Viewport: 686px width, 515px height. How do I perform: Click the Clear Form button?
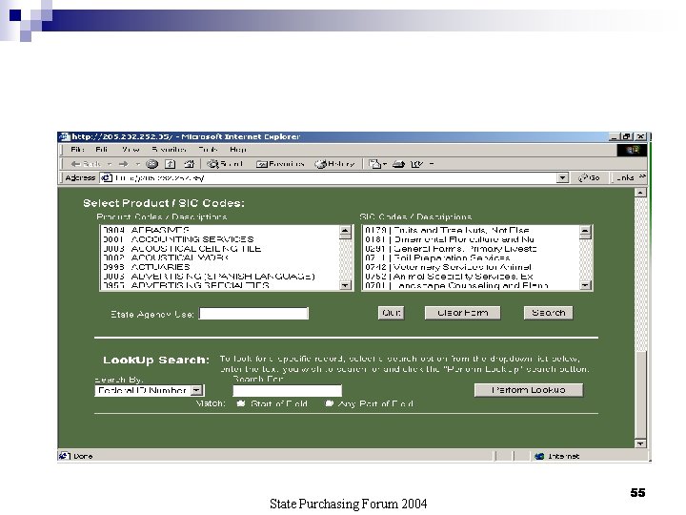pos(462,313)
